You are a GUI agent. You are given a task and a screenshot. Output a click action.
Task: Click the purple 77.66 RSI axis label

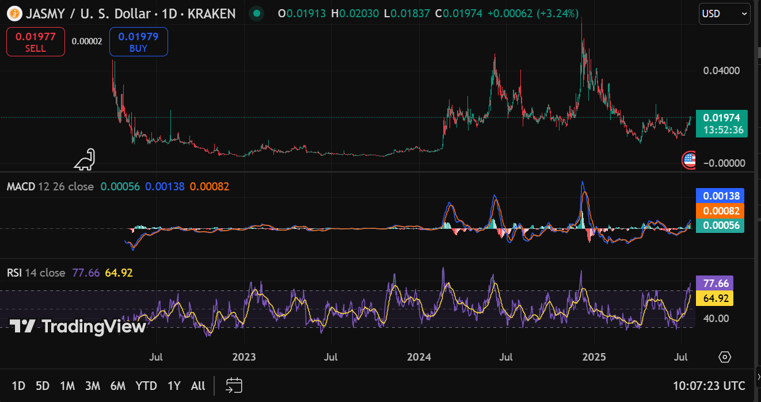point(716,284)
